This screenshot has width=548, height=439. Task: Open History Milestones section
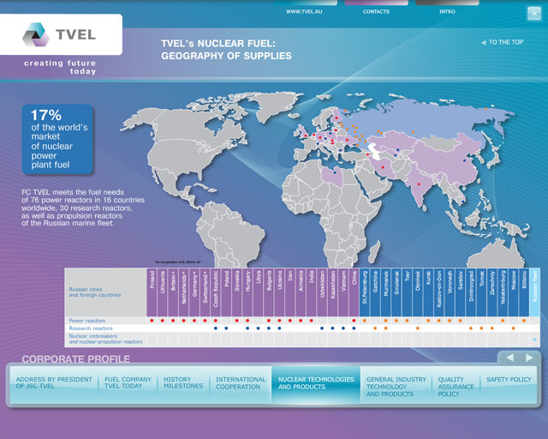click(183, 382)
